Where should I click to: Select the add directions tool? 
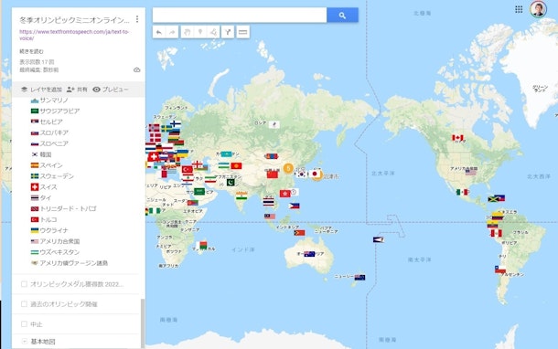coord(228,32)
